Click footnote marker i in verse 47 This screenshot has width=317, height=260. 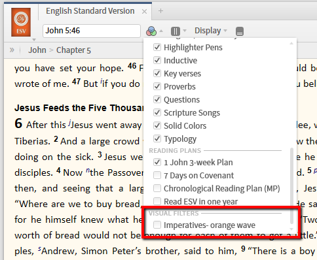pyautogui.click(x=102, y=82)
